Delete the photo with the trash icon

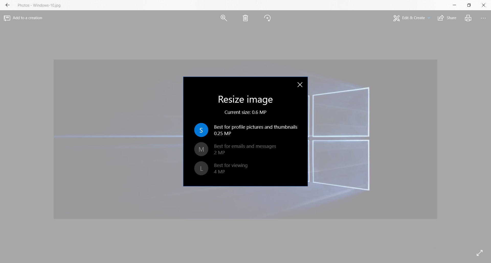coord(245,18)
